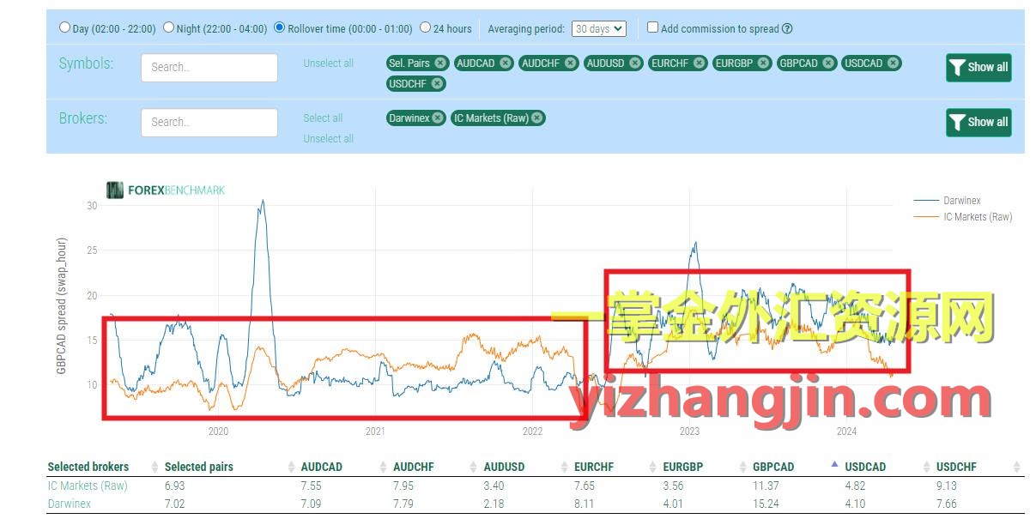Screen dimensions: 1036x531
Task: Remove USDCAD from selected symbols
Action: coord(894,63)
